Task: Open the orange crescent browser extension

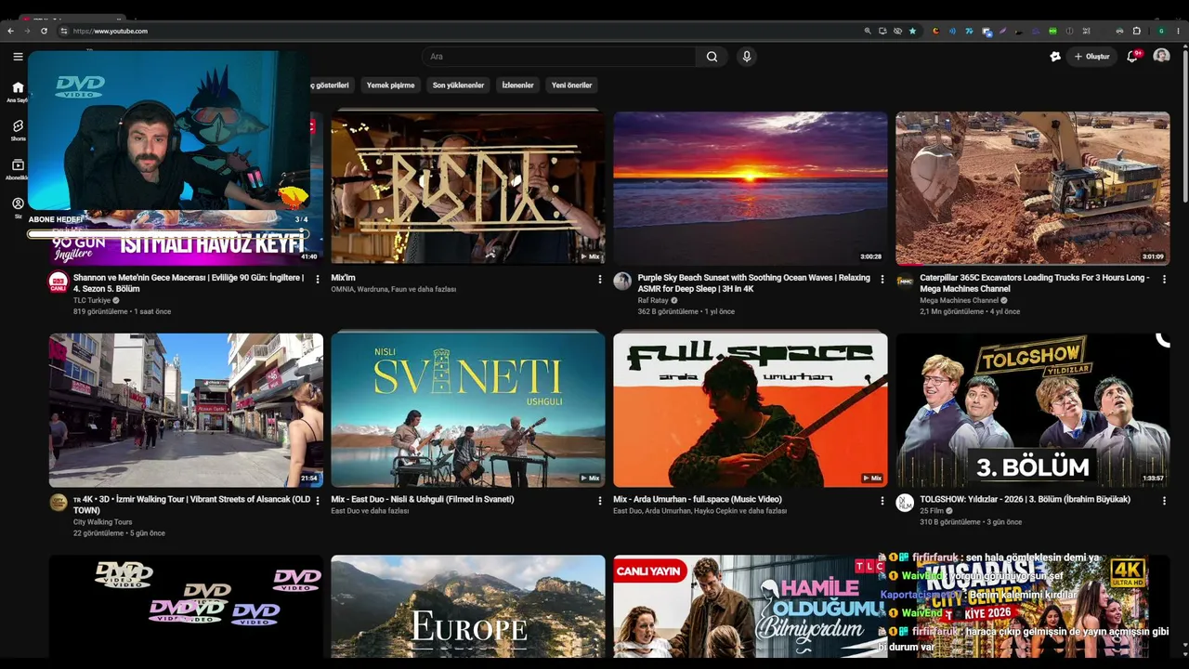Action: [x=935, y=31]
